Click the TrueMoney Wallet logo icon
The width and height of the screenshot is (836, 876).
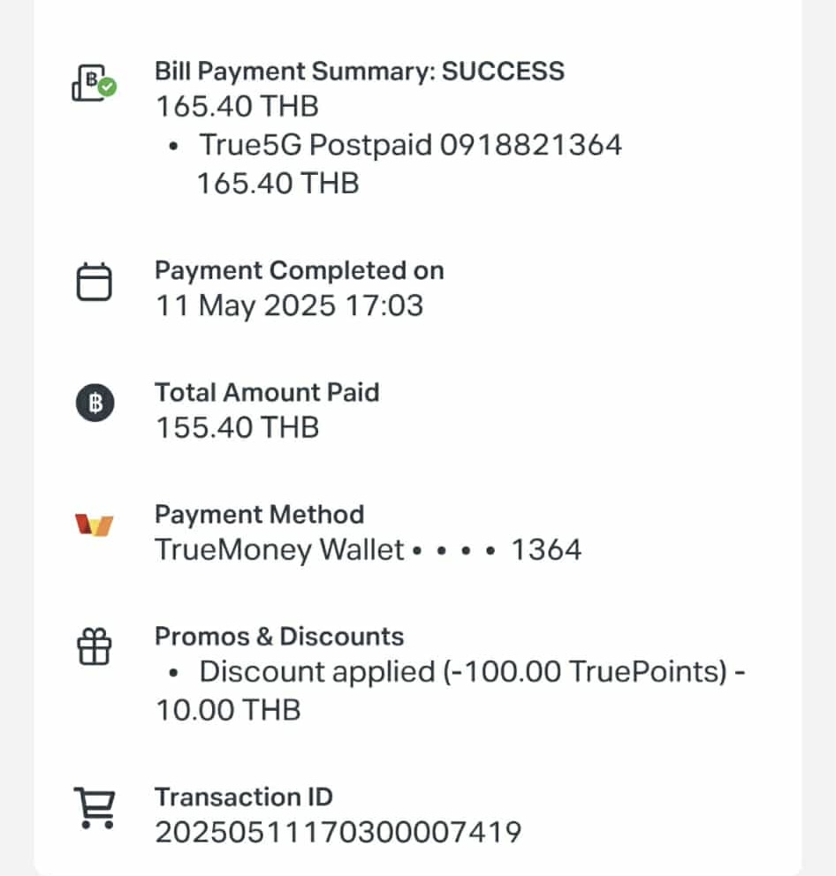(x=94, y=525)
